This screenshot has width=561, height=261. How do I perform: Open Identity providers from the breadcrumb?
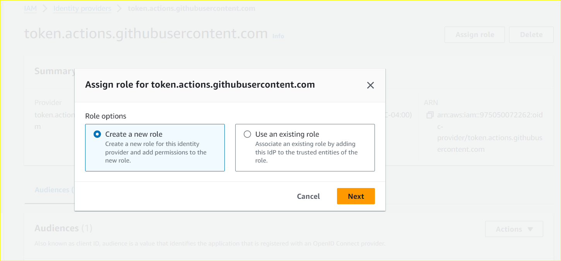coord(82,8)
